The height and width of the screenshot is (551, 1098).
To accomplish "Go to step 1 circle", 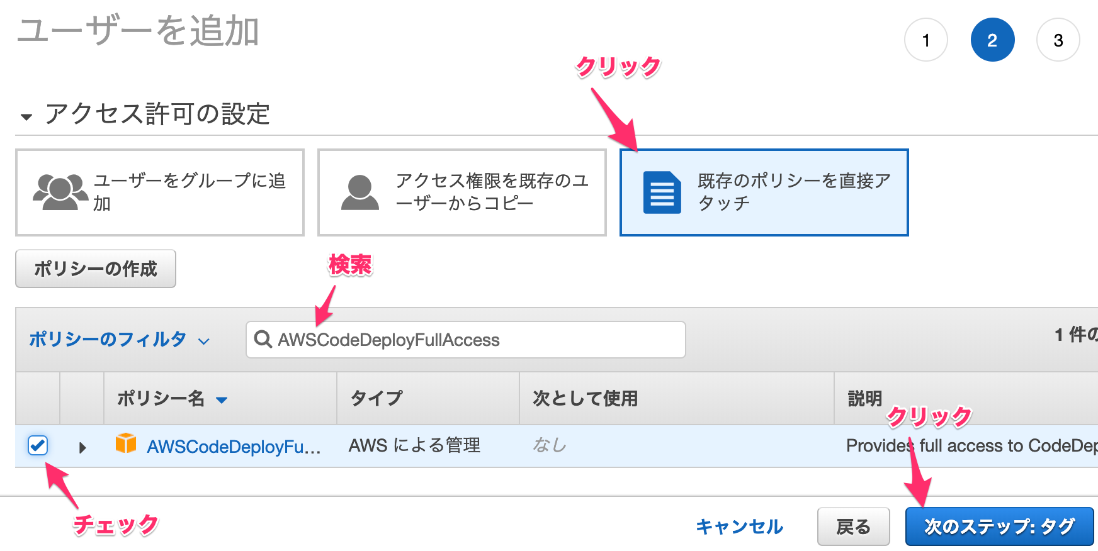I will [x=926, y=40].
